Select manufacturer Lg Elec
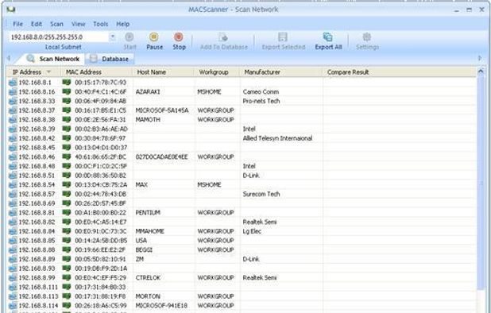 click(252, 231)
